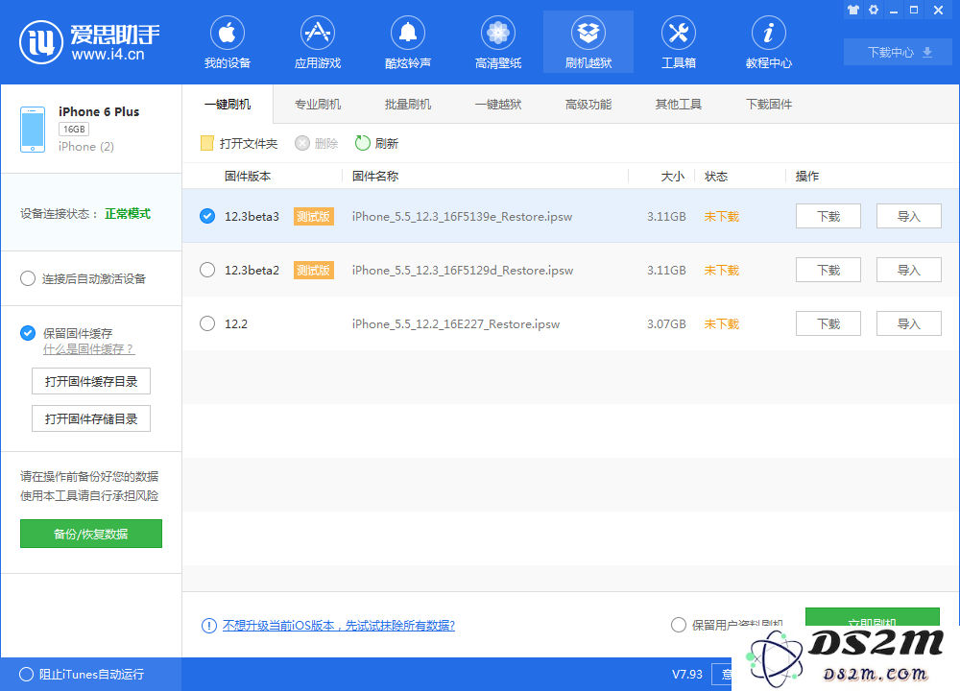The image size is (960, 691).
Task: Toggle 阻止iTunes自动运行 option
Action: click(x=26, y=675)
